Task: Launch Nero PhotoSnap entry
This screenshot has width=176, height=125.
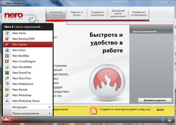Action: tap(28, 95)
